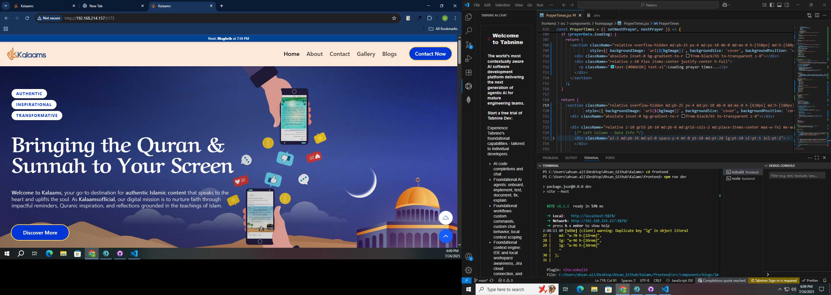Select the Tabnine AI activity bar icon
The height and width of the screenshot is (295, 831).
[468, 86]
